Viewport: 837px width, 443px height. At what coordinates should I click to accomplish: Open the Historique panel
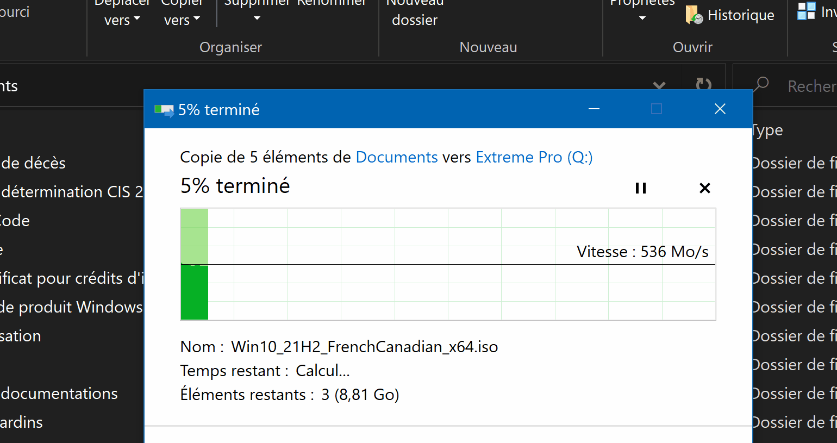[730, 15]
